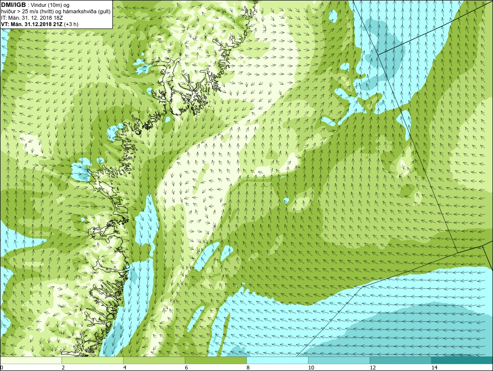The image size is (493, 371).
Task: Click the 2–4 m/s light green legend swatch
Action: 93,360
